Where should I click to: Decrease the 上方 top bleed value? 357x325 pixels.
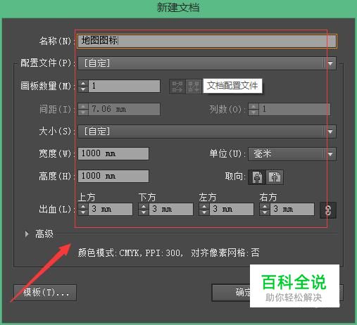[83, 212]
